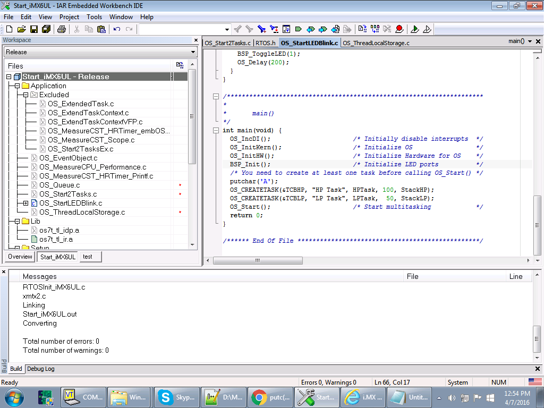
Task: Select OS_Queue.c in the workspace tree
Action: click(59, 185)
